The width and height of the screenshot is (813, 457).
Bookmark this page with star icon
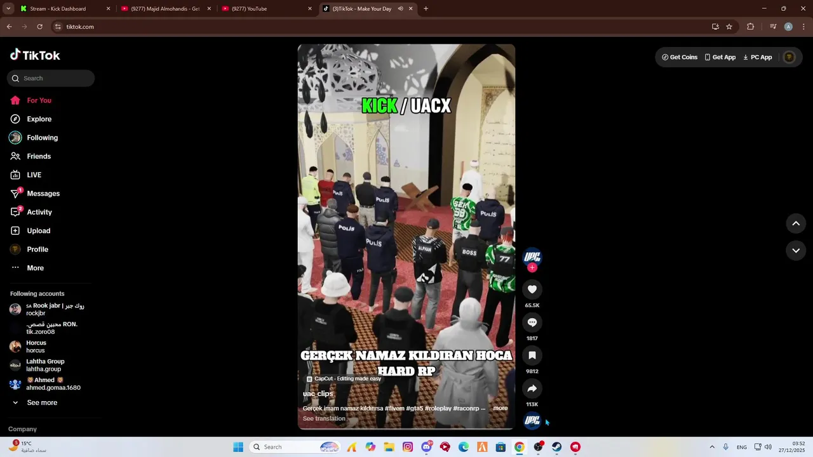729,27
